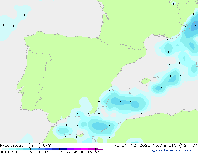Screen dimensions: 198x153
Task: Click the '0.1' legend scale label
Action: pos(3,152)
